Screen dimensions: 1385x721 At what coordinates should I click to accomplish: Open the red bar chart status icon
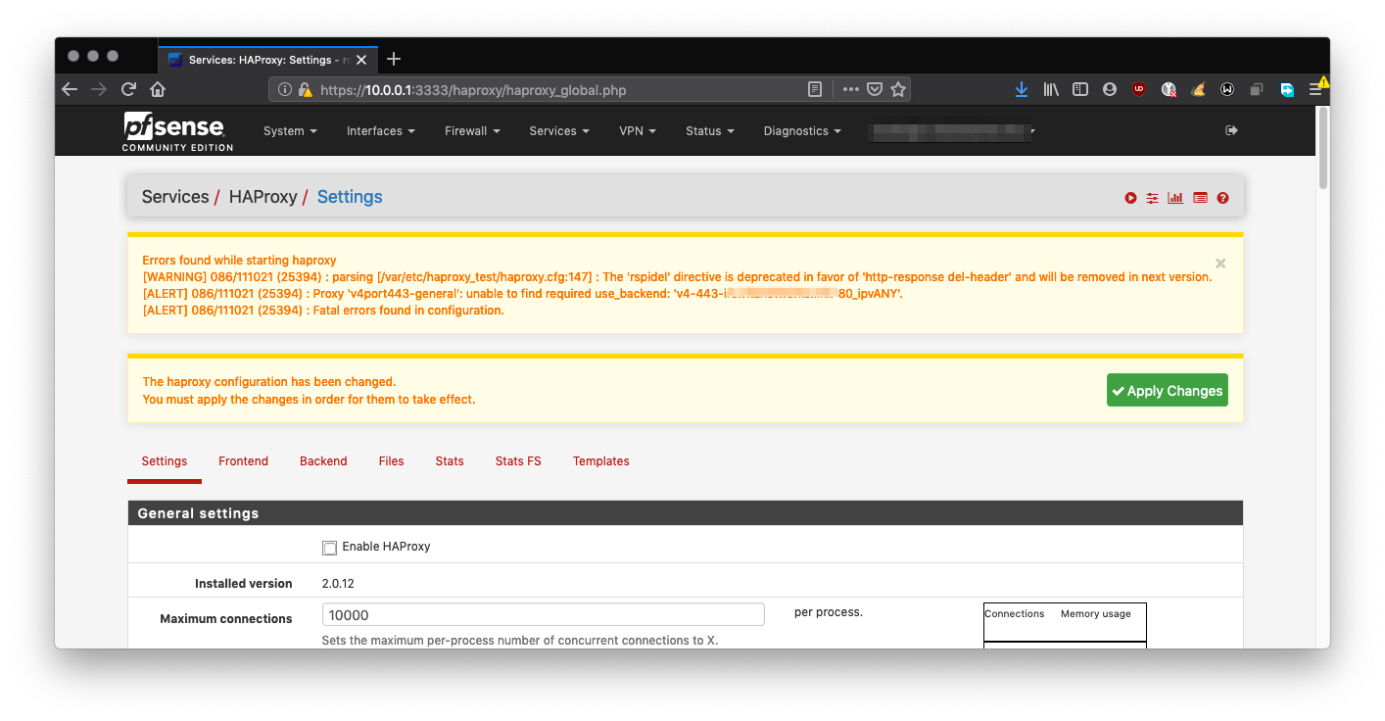tap(1175, 198)
